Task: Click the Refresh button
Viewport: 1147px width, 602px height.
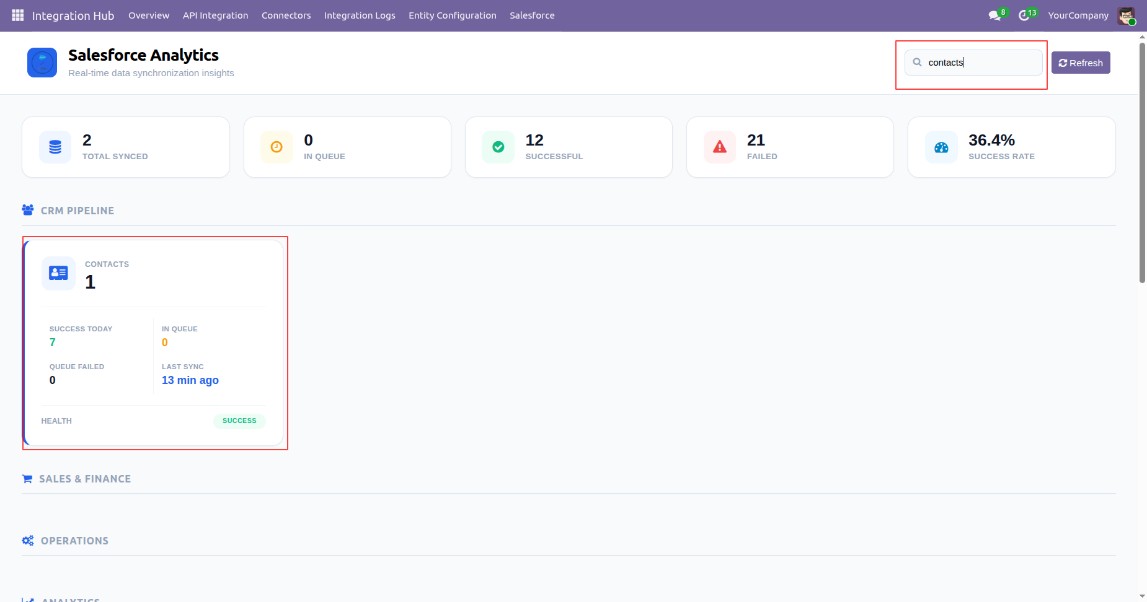Action: tap(1081, 63)
